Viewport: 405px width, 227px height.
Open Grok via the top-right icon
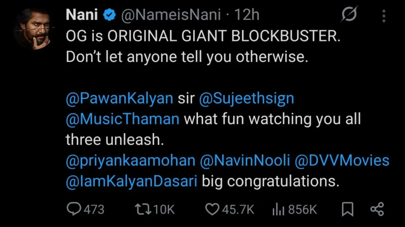coord(349,14)
